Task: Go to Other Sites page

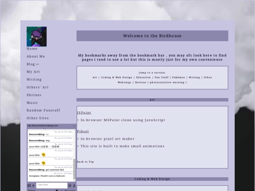Action: [x=38, y=118]
